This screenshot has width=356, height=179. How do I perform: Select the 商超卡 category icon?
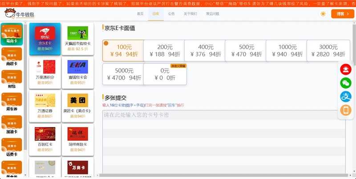point(12,57)
